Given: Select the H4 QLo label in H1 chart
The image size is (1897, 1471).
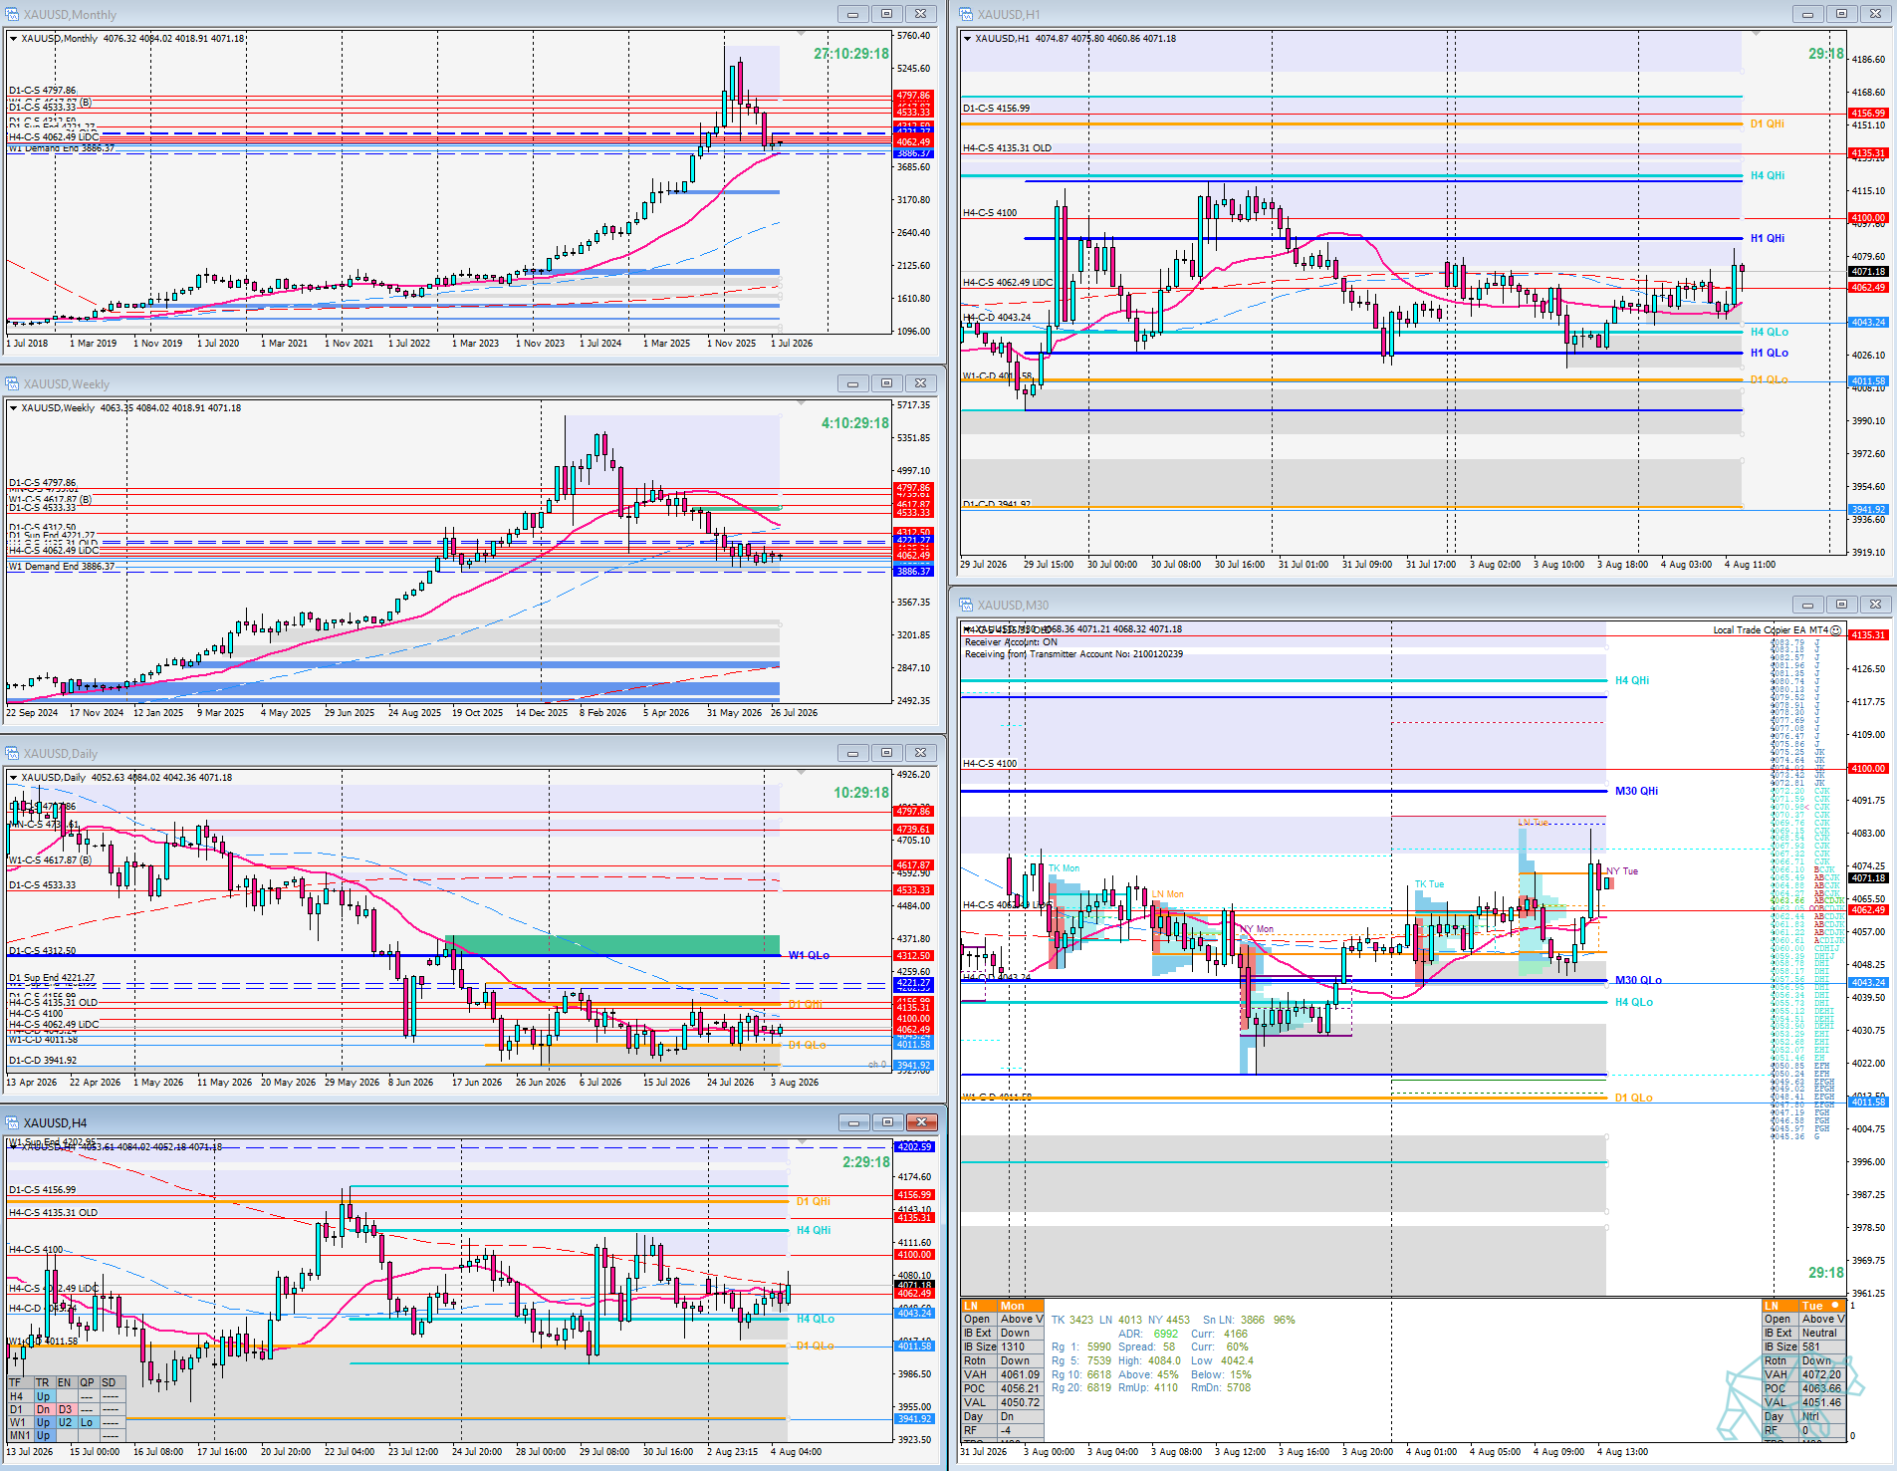Looking at the screenshot, I should click(1770, 333).
